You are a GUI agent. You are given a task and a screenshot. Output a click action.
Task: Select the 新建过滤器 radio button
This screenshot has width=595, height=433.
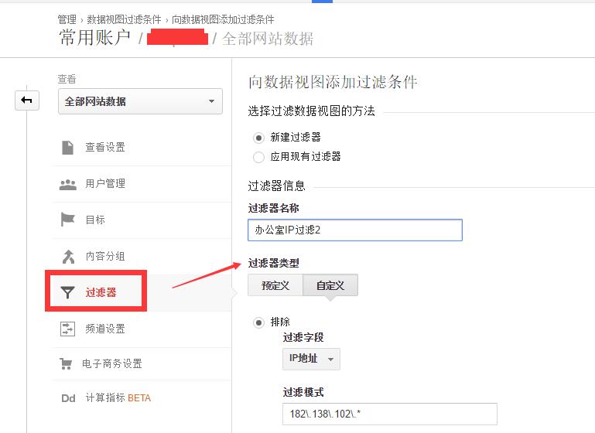point(258,138)
